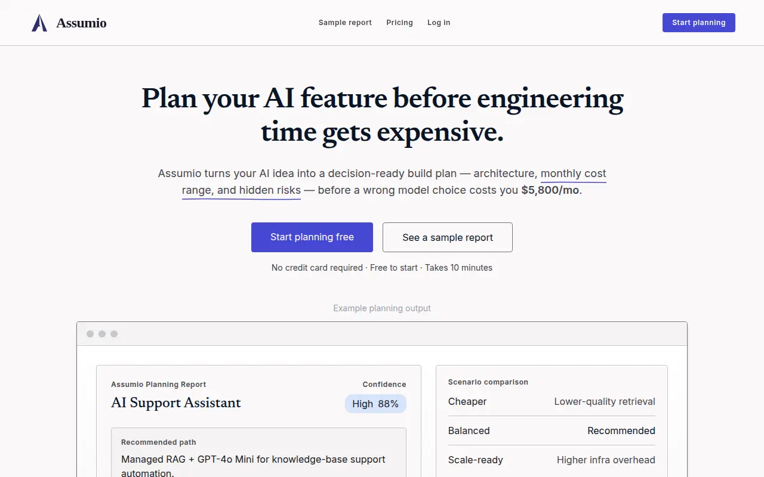Click the Assumio brand name text
764x477 pixels.
coord(81,23)
